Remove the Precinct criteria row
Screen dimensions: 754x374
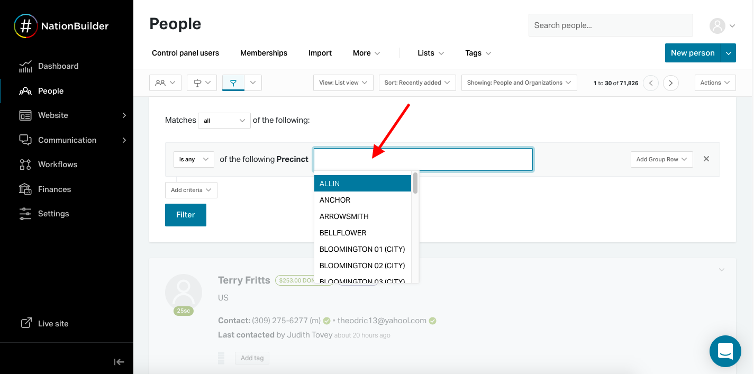(706, 159)
